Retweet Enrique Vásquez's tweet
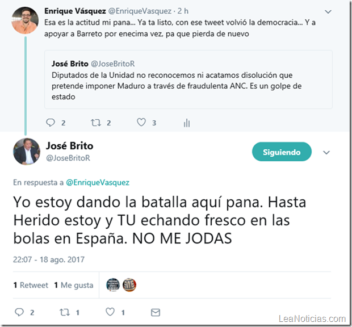Screen dimensions: 352x327 (96, 123)
